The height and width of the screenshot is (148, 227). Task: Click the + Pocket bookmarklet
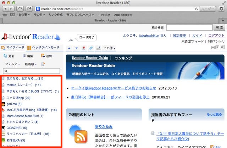104,15
